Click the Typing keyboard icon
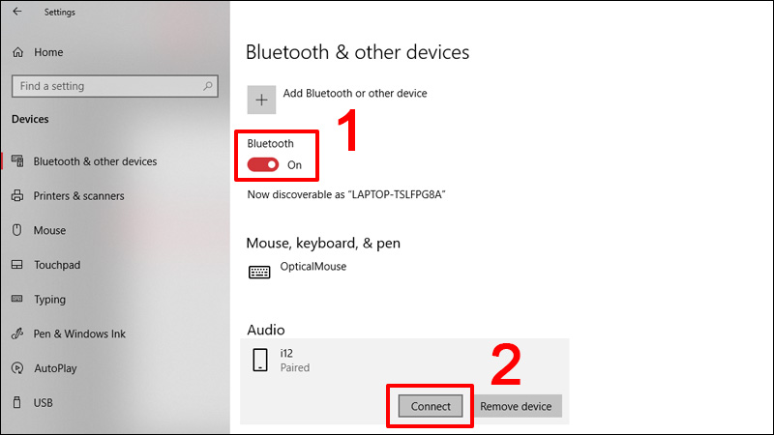The image size is (774, 435). [x=17, y=300]
